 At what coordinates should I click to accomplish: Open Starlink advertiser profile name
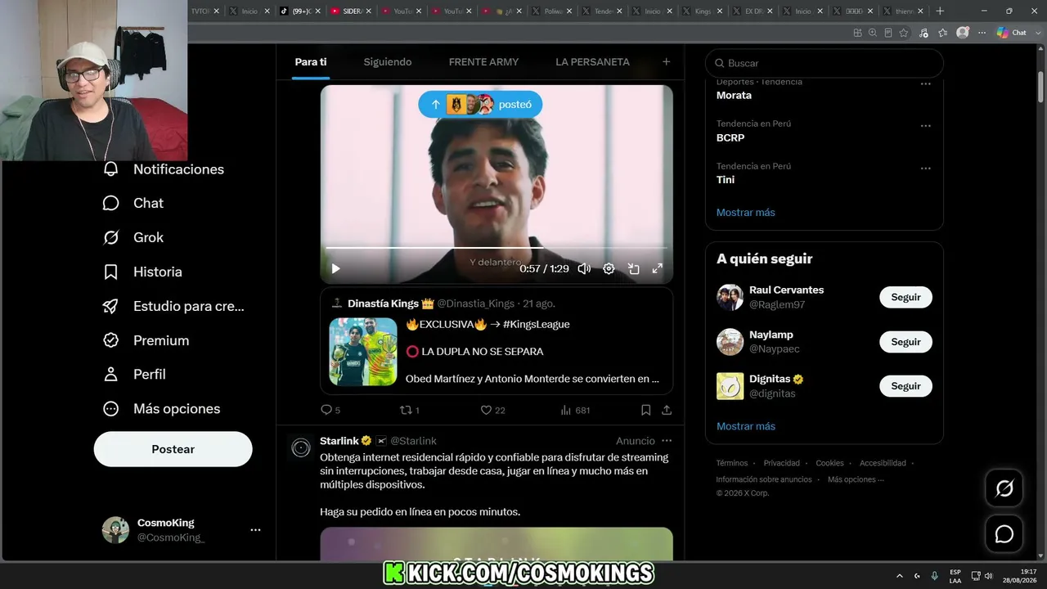[339, 441]
